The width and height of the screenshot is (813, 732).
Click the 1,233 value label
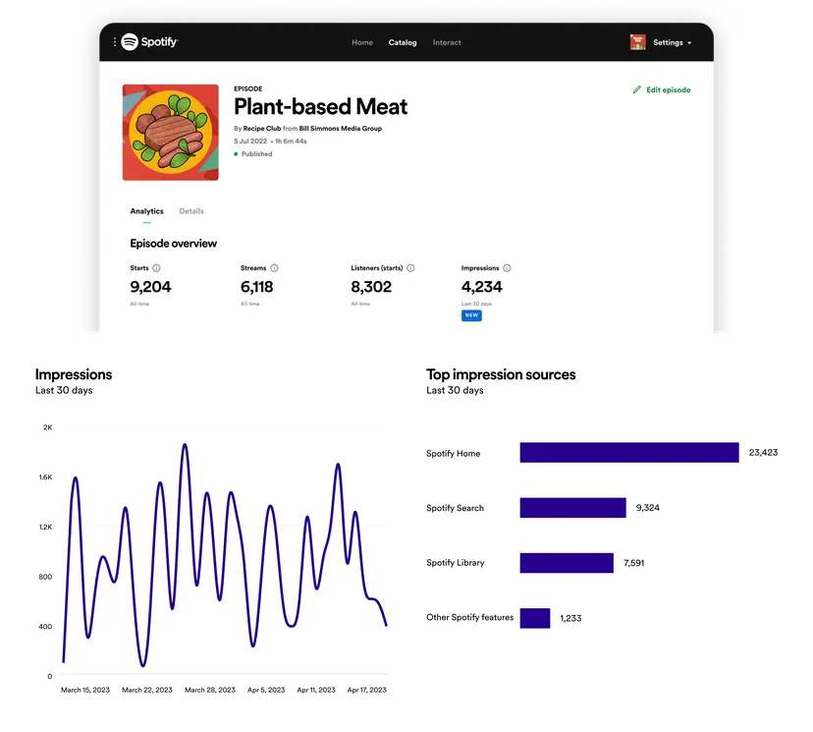click(570, 618)
